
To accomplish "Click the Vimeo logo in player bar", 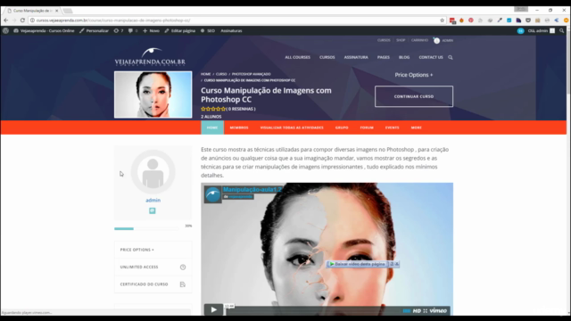I will [438, 310].
